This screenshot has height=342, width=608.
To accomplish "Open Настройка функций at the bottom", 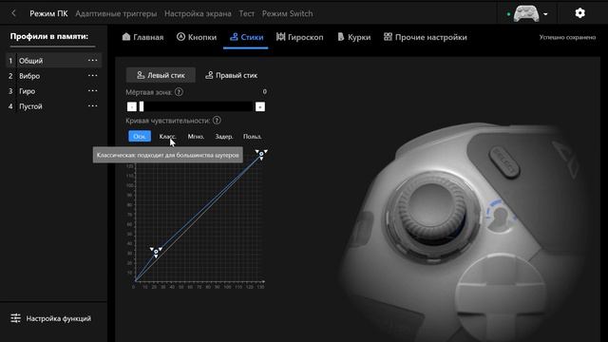I will (x=50, y=318).
